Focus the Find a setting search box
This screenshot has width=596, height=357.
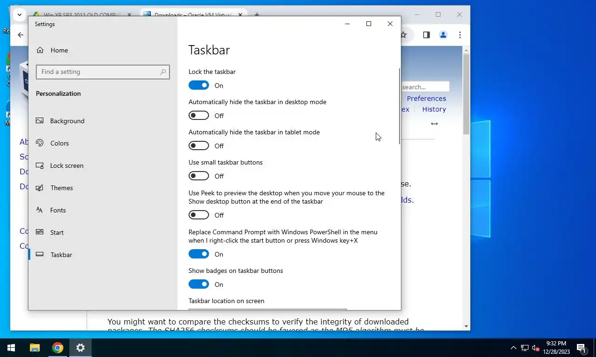coord(102,72)
